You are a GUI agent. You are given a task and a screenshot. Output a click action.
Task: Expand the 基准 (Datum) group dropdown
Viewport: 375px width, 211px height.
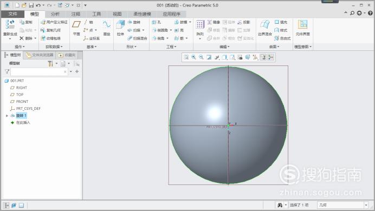coord(92,47)
